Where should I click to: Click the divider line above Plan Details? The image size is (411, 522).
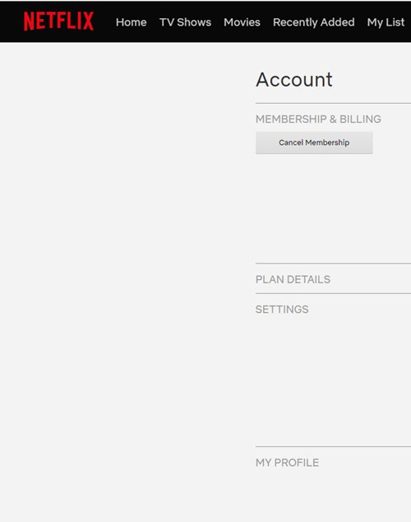(x=333, y=263)
